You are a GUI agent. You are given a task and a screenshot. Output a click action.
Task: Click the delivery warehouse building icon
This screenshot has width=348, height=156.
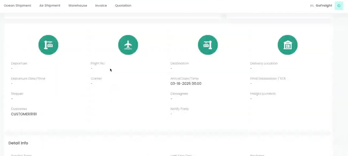tap(288, 45)
